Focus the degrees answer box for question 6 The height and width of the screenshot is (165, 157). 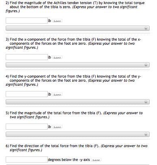click(27, 159)
